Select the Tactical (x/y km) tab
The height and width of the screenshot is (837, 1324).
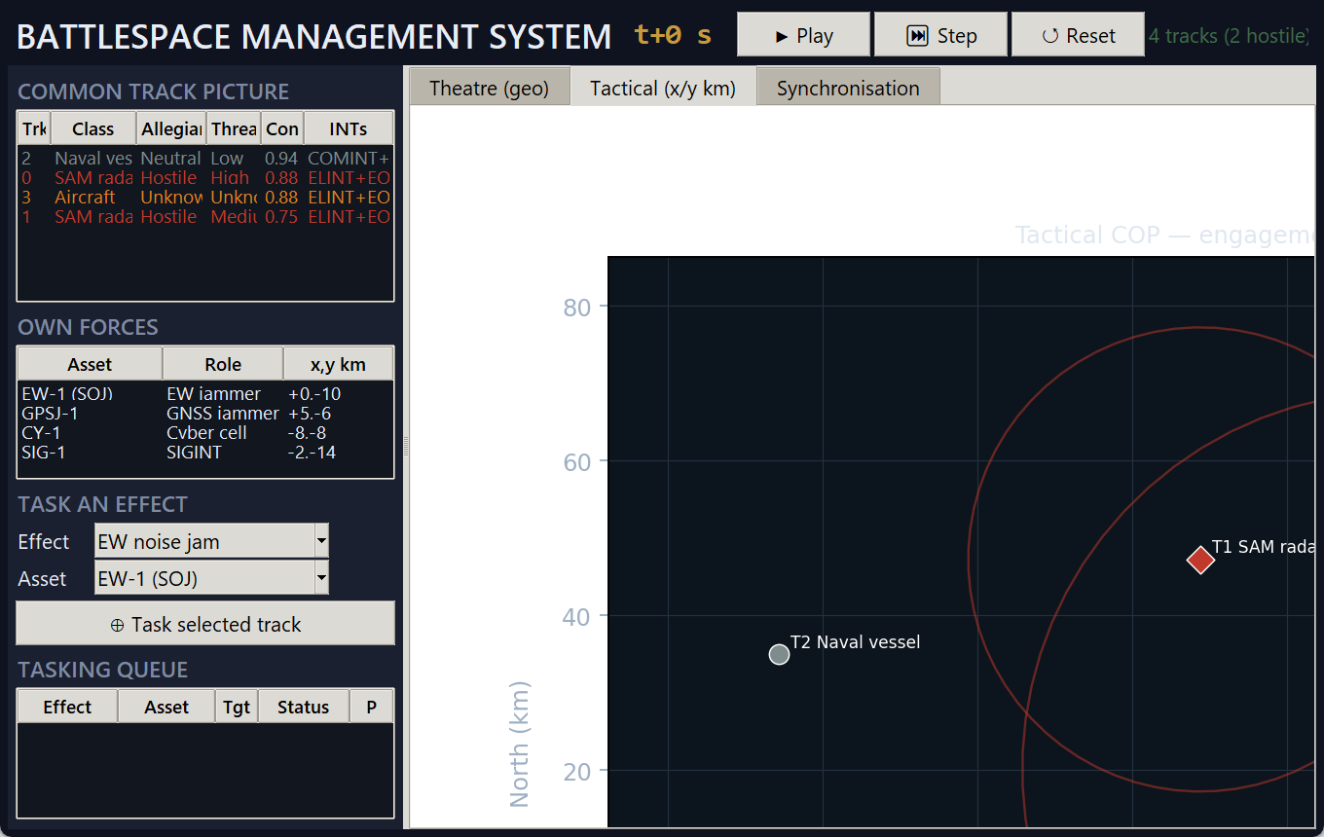point(663,88)
